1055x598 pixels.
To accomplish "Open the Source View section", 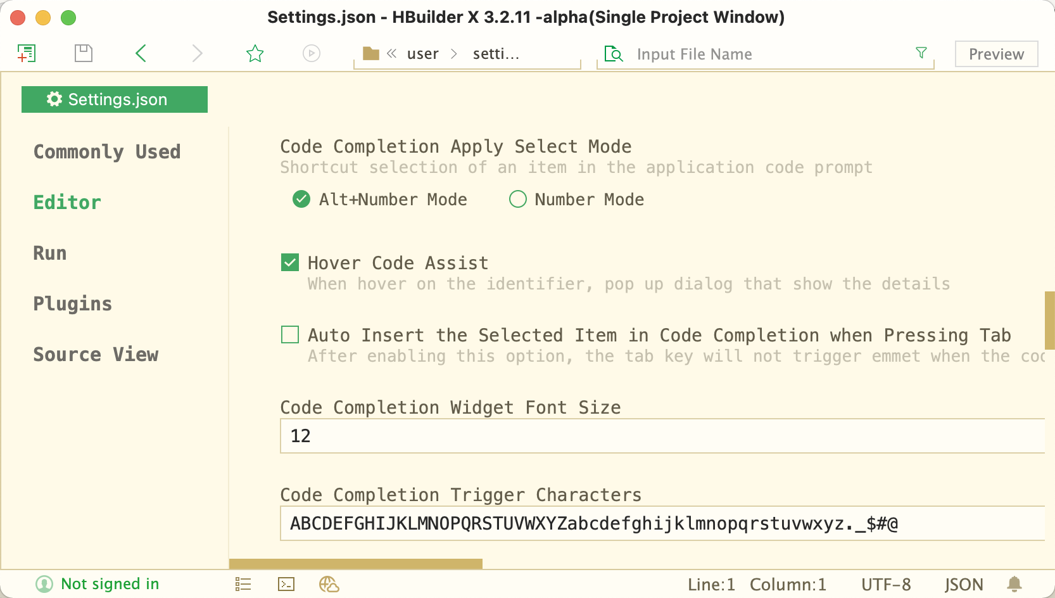I will [96, 355].
